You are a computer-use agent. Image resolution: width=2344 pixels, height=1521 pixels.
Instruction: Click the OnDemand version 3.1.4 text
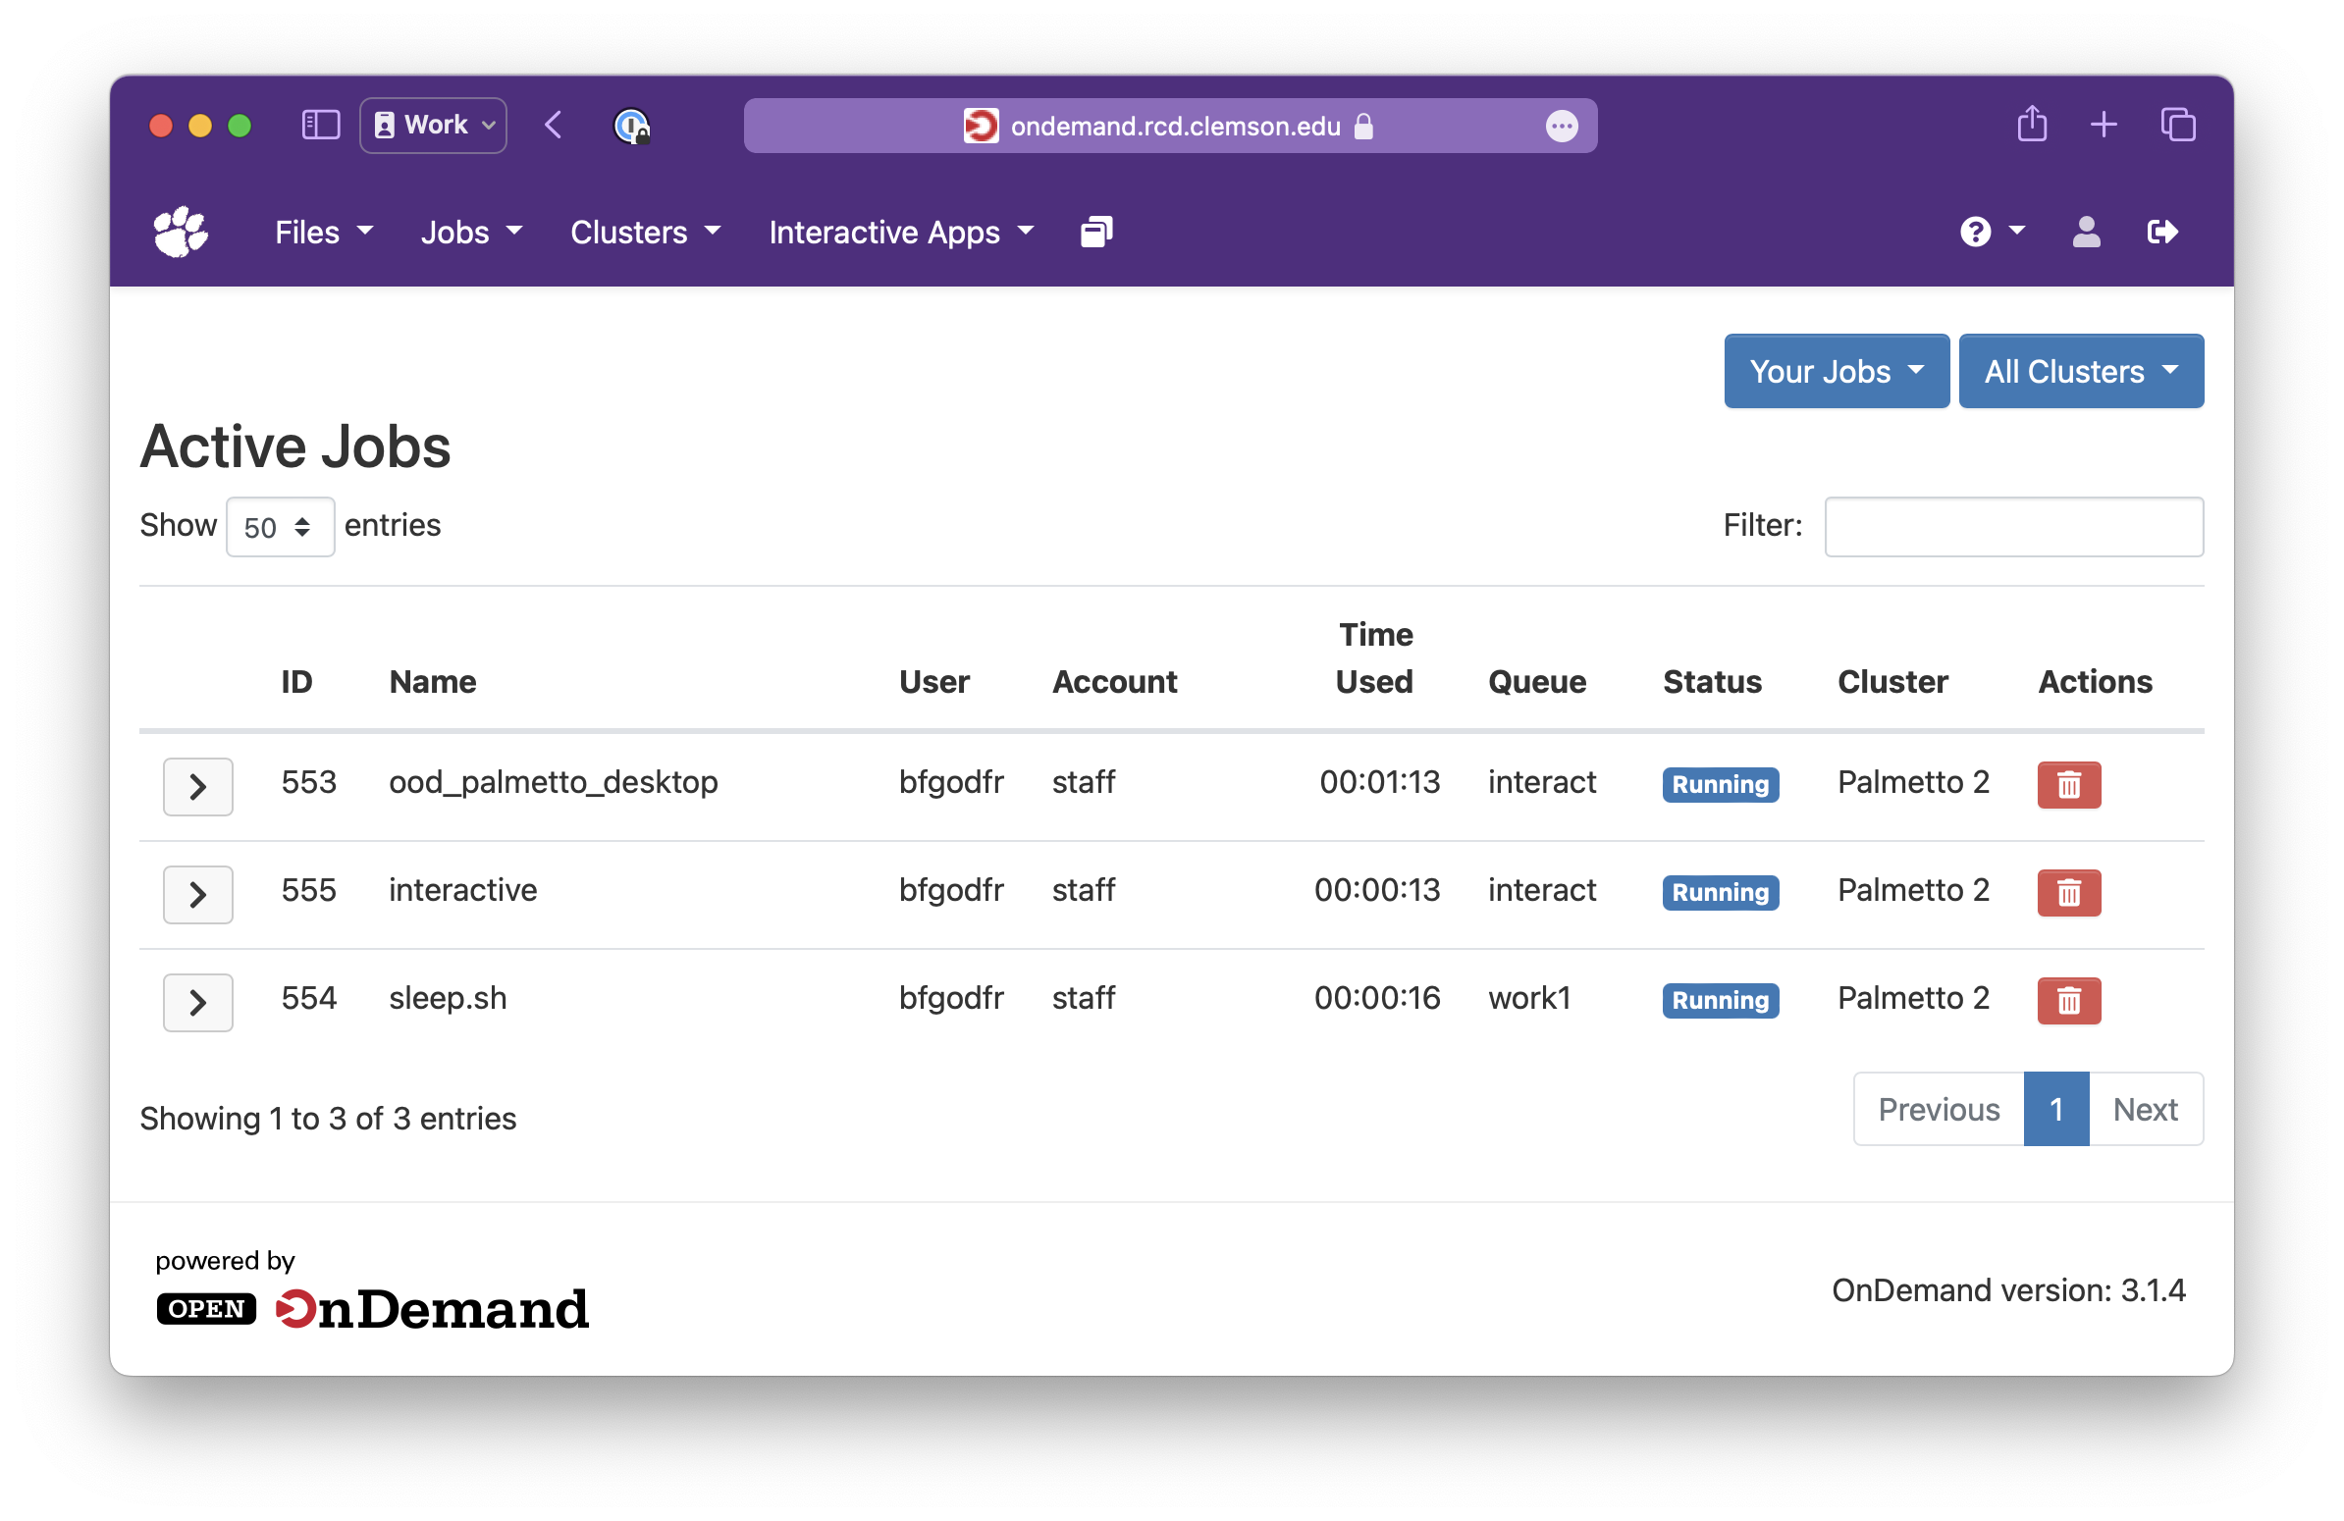(2008, 1290)
